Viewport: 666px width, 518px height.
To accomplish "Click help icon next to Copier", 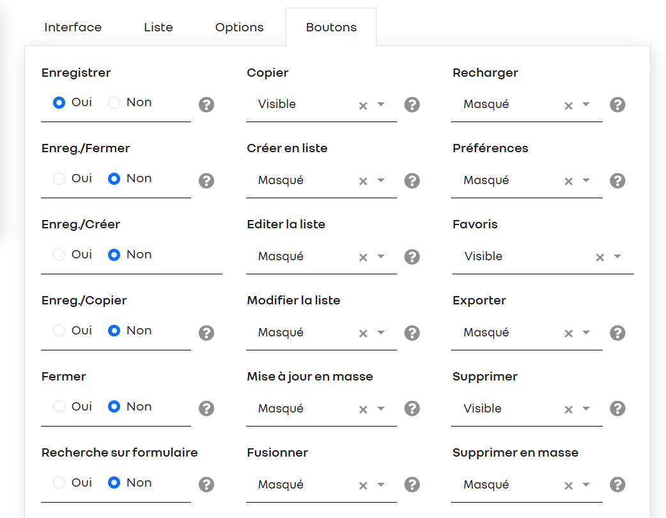I will point(412,104).
